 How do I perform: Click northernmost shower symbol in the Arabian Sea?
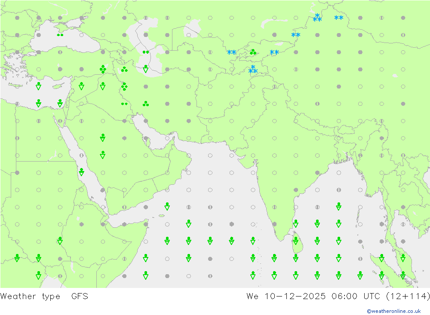(167, 206)
